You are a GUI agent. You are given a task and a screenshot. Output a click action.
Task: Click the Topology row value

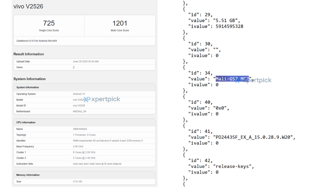pos(84,135)
